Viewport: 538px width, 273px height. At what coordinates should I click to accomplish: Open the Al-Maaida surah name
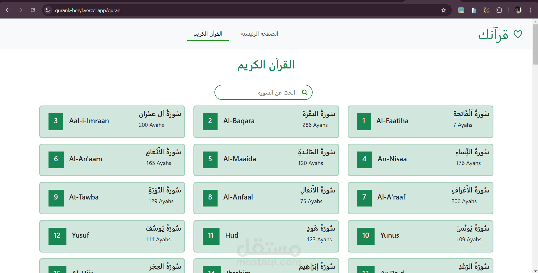[x=240, y=159]
